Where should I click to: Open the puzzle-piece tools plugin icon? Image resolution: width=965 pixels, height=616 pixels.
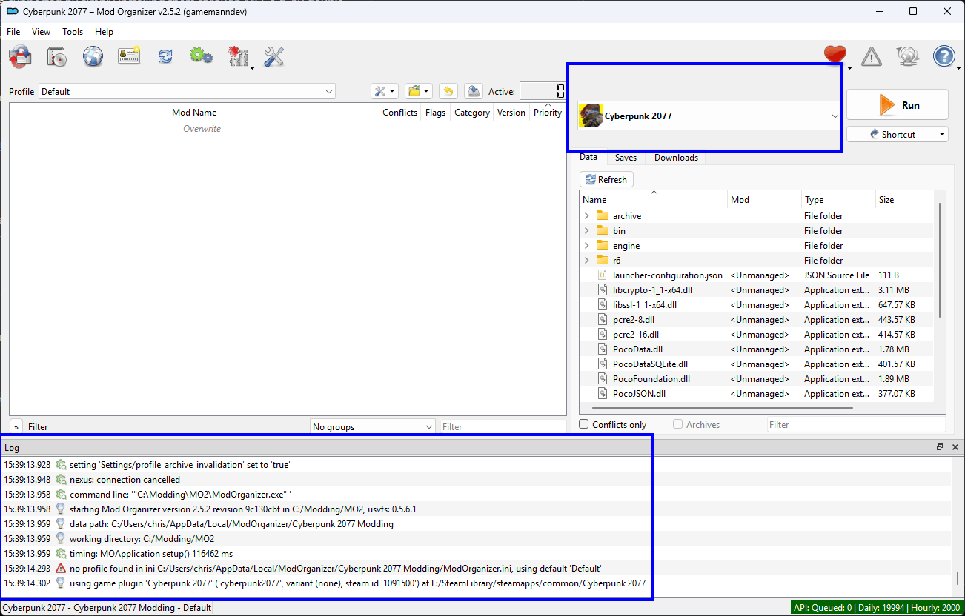coord(239,56)
